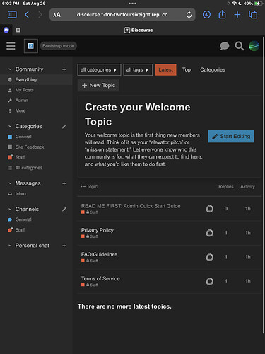Toggle the hamburger sidebar menu
The height and width of the screenshot is (354, 265).
(11, 46)
